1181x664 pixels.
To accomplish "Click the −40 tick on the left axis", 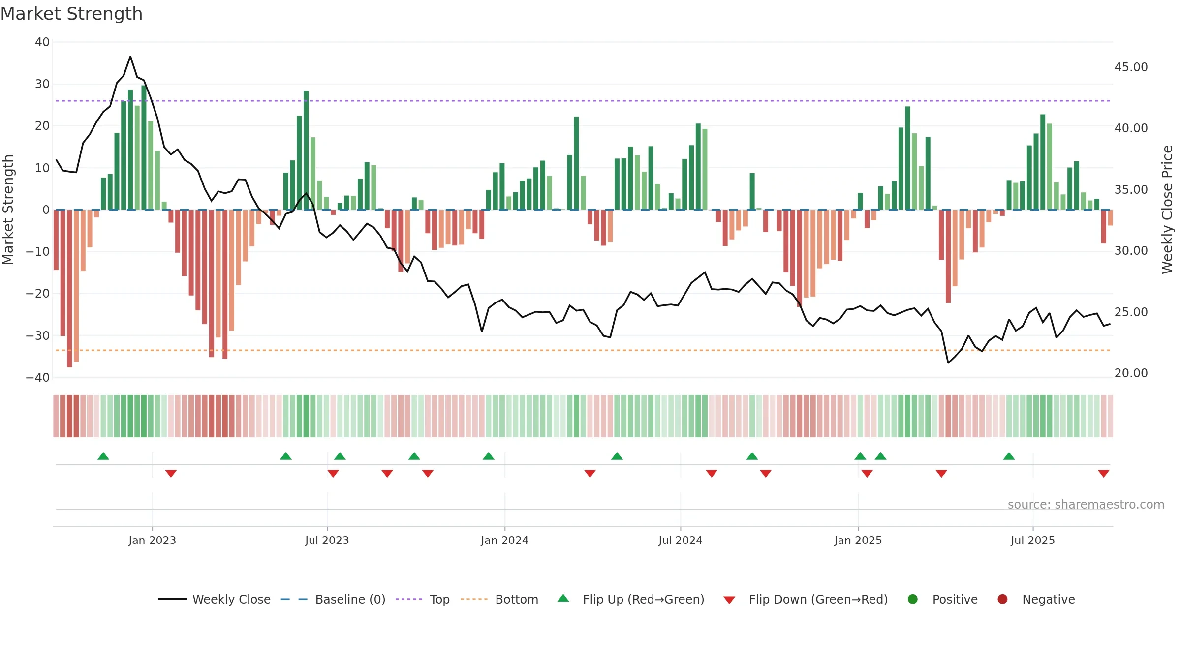I will (x=38, y=378).
